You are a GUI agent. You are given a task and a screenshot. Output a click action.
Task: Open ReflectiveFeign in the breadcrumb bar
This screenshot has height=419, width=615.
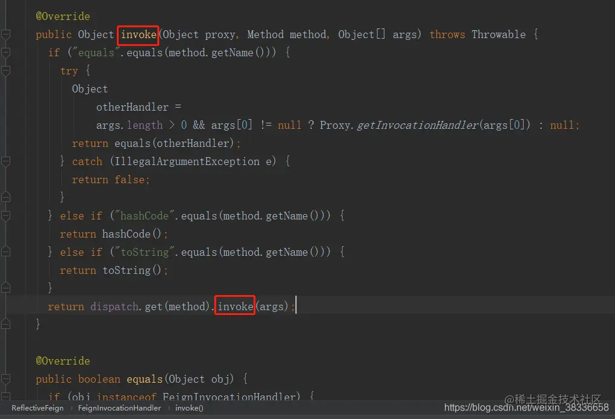point(38,408)
